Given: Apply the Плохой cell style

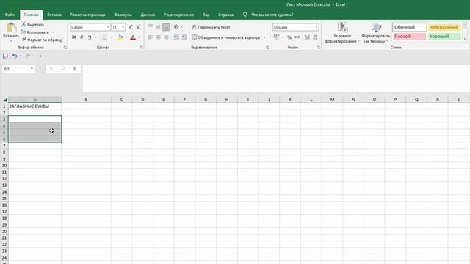Looking at the screenshot, I should point(410,37).
